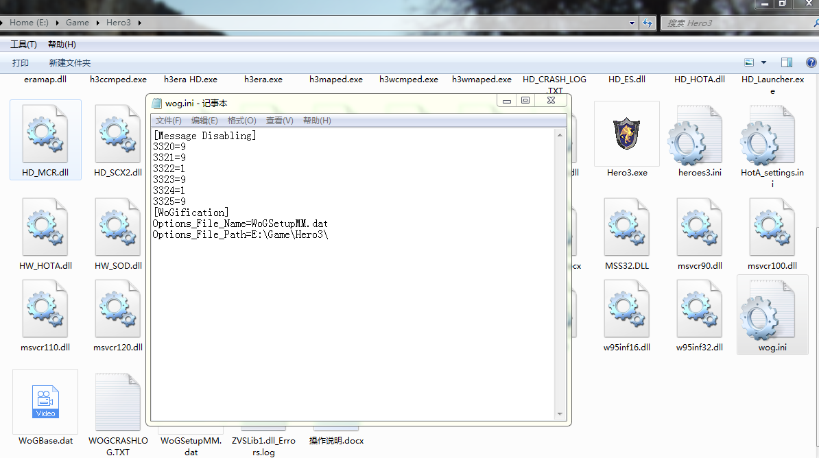Select the h3era.exe file name

pyautogui.click(x=263, y=80)
